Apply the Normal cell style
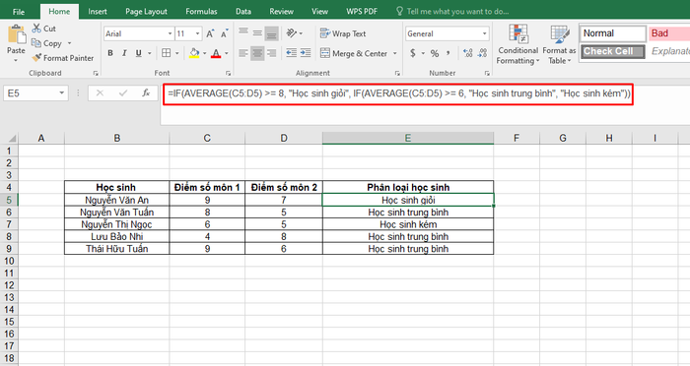Viewport: 690px width, 366px height. click(x=613, y=33)
